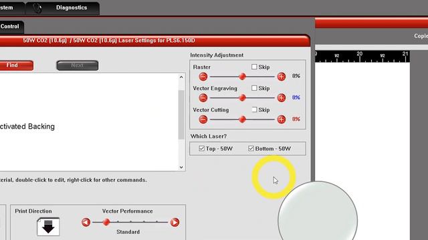The height and width of the screenshot is (240, 428).
Task: Click the materials list scrollbar thumb
Action: pos(181,115)
